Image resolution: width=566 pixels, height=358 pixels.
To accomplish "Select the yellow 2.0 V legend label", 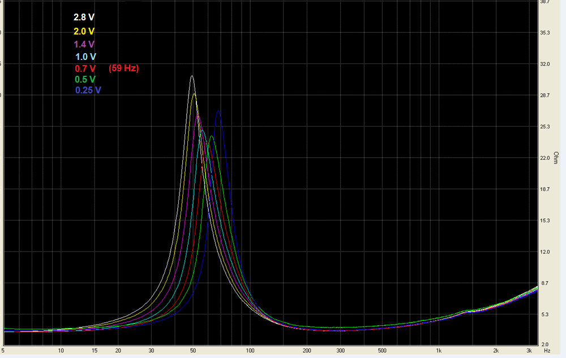I will pyautogui.click(x=84, y=31).
